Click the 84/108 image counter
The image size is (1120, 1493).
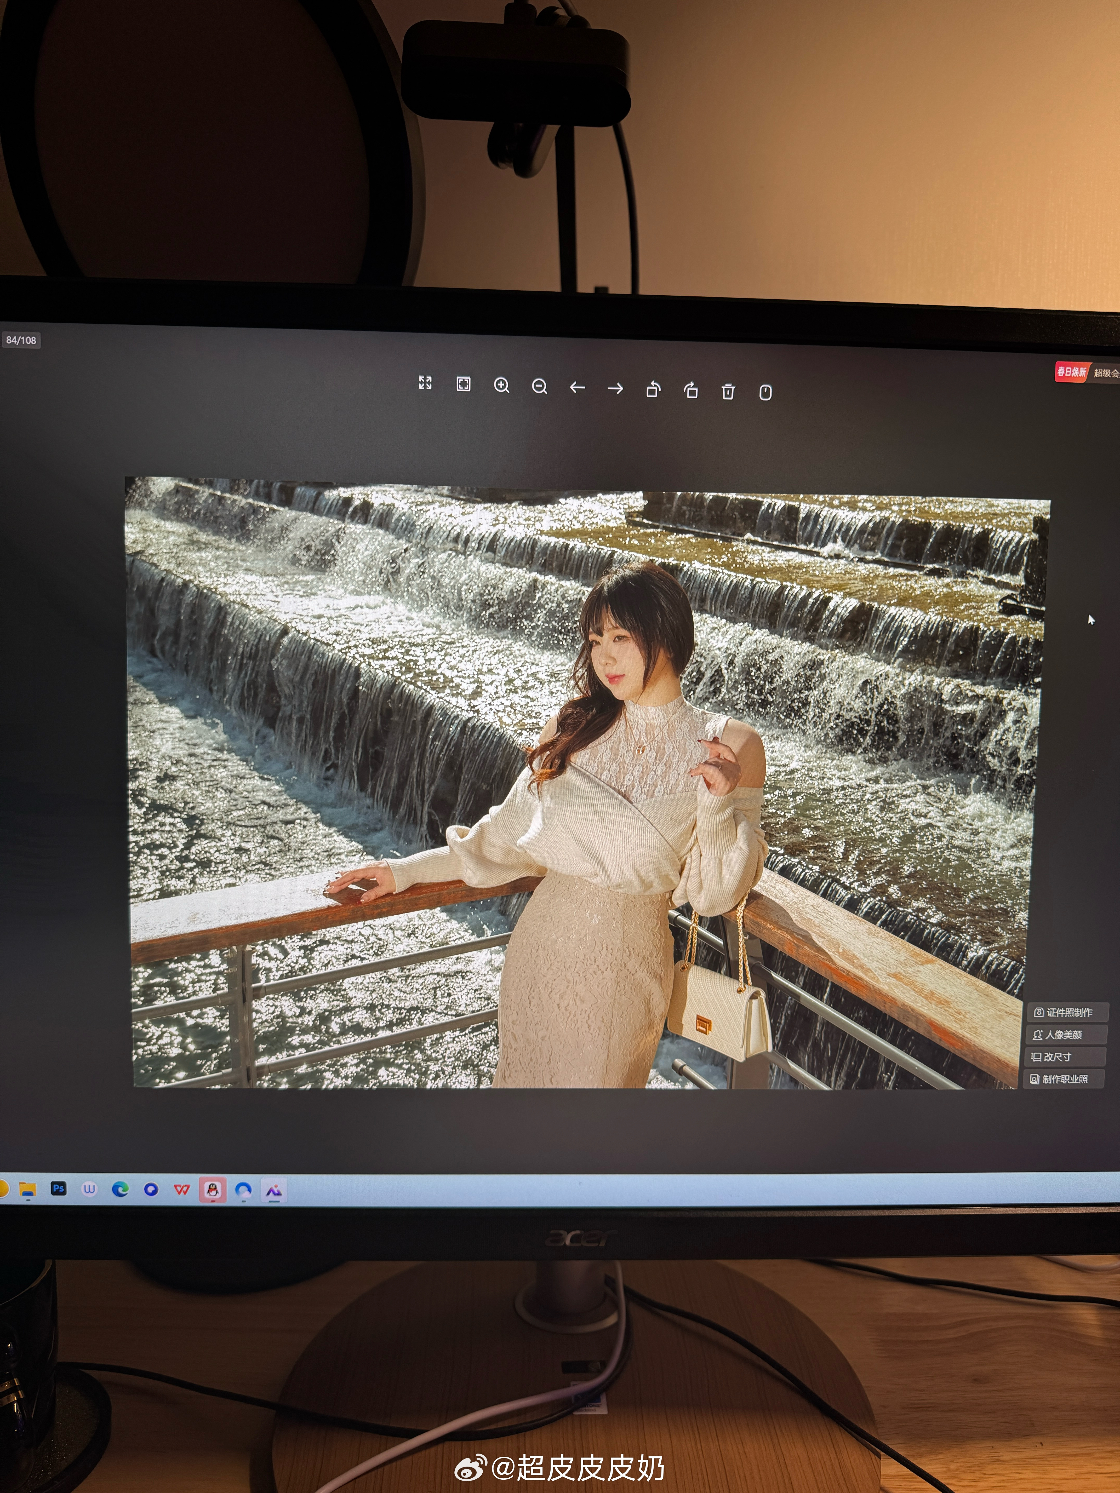tap(21, 340)
